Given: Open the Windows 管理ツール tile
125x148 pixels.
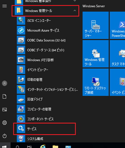Looking at the screenshot, I should click(x=96, y=54).
